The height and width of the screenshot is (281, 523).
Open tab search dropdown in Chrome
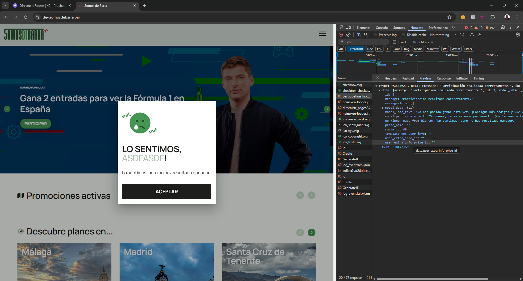(5, 5)
